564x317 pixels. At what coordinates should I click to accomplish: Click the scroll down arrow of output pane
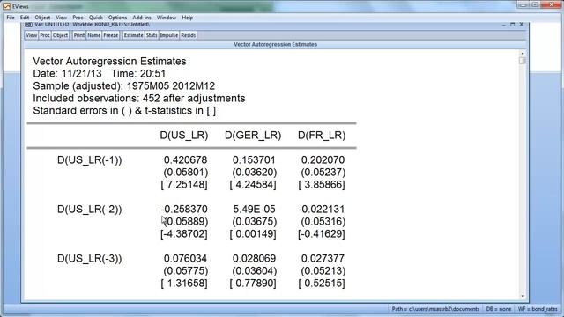click(523, 296)
